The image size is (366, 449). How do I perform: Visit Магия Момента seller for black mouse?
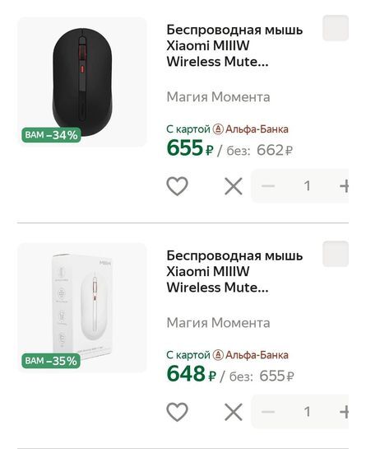point(218,96)
